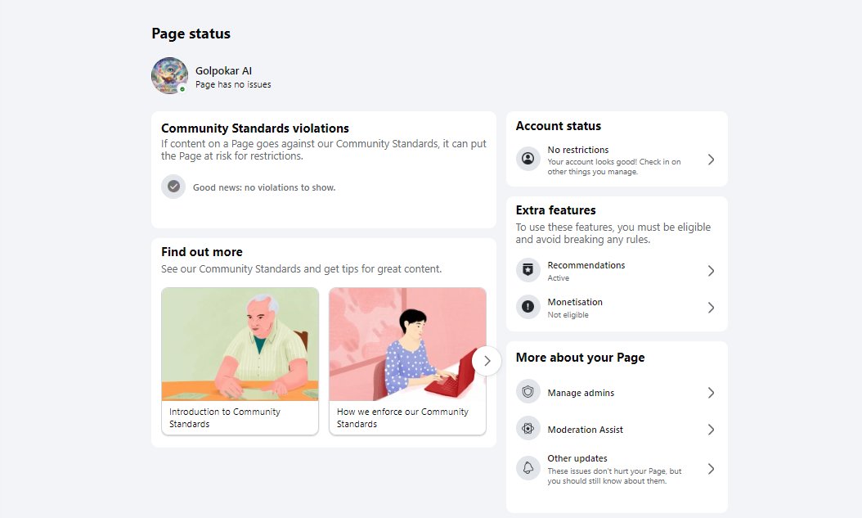The image size is (862, 518).
Task: Click the Monetisation exclamation icon
Action: (x=528, y=307)
